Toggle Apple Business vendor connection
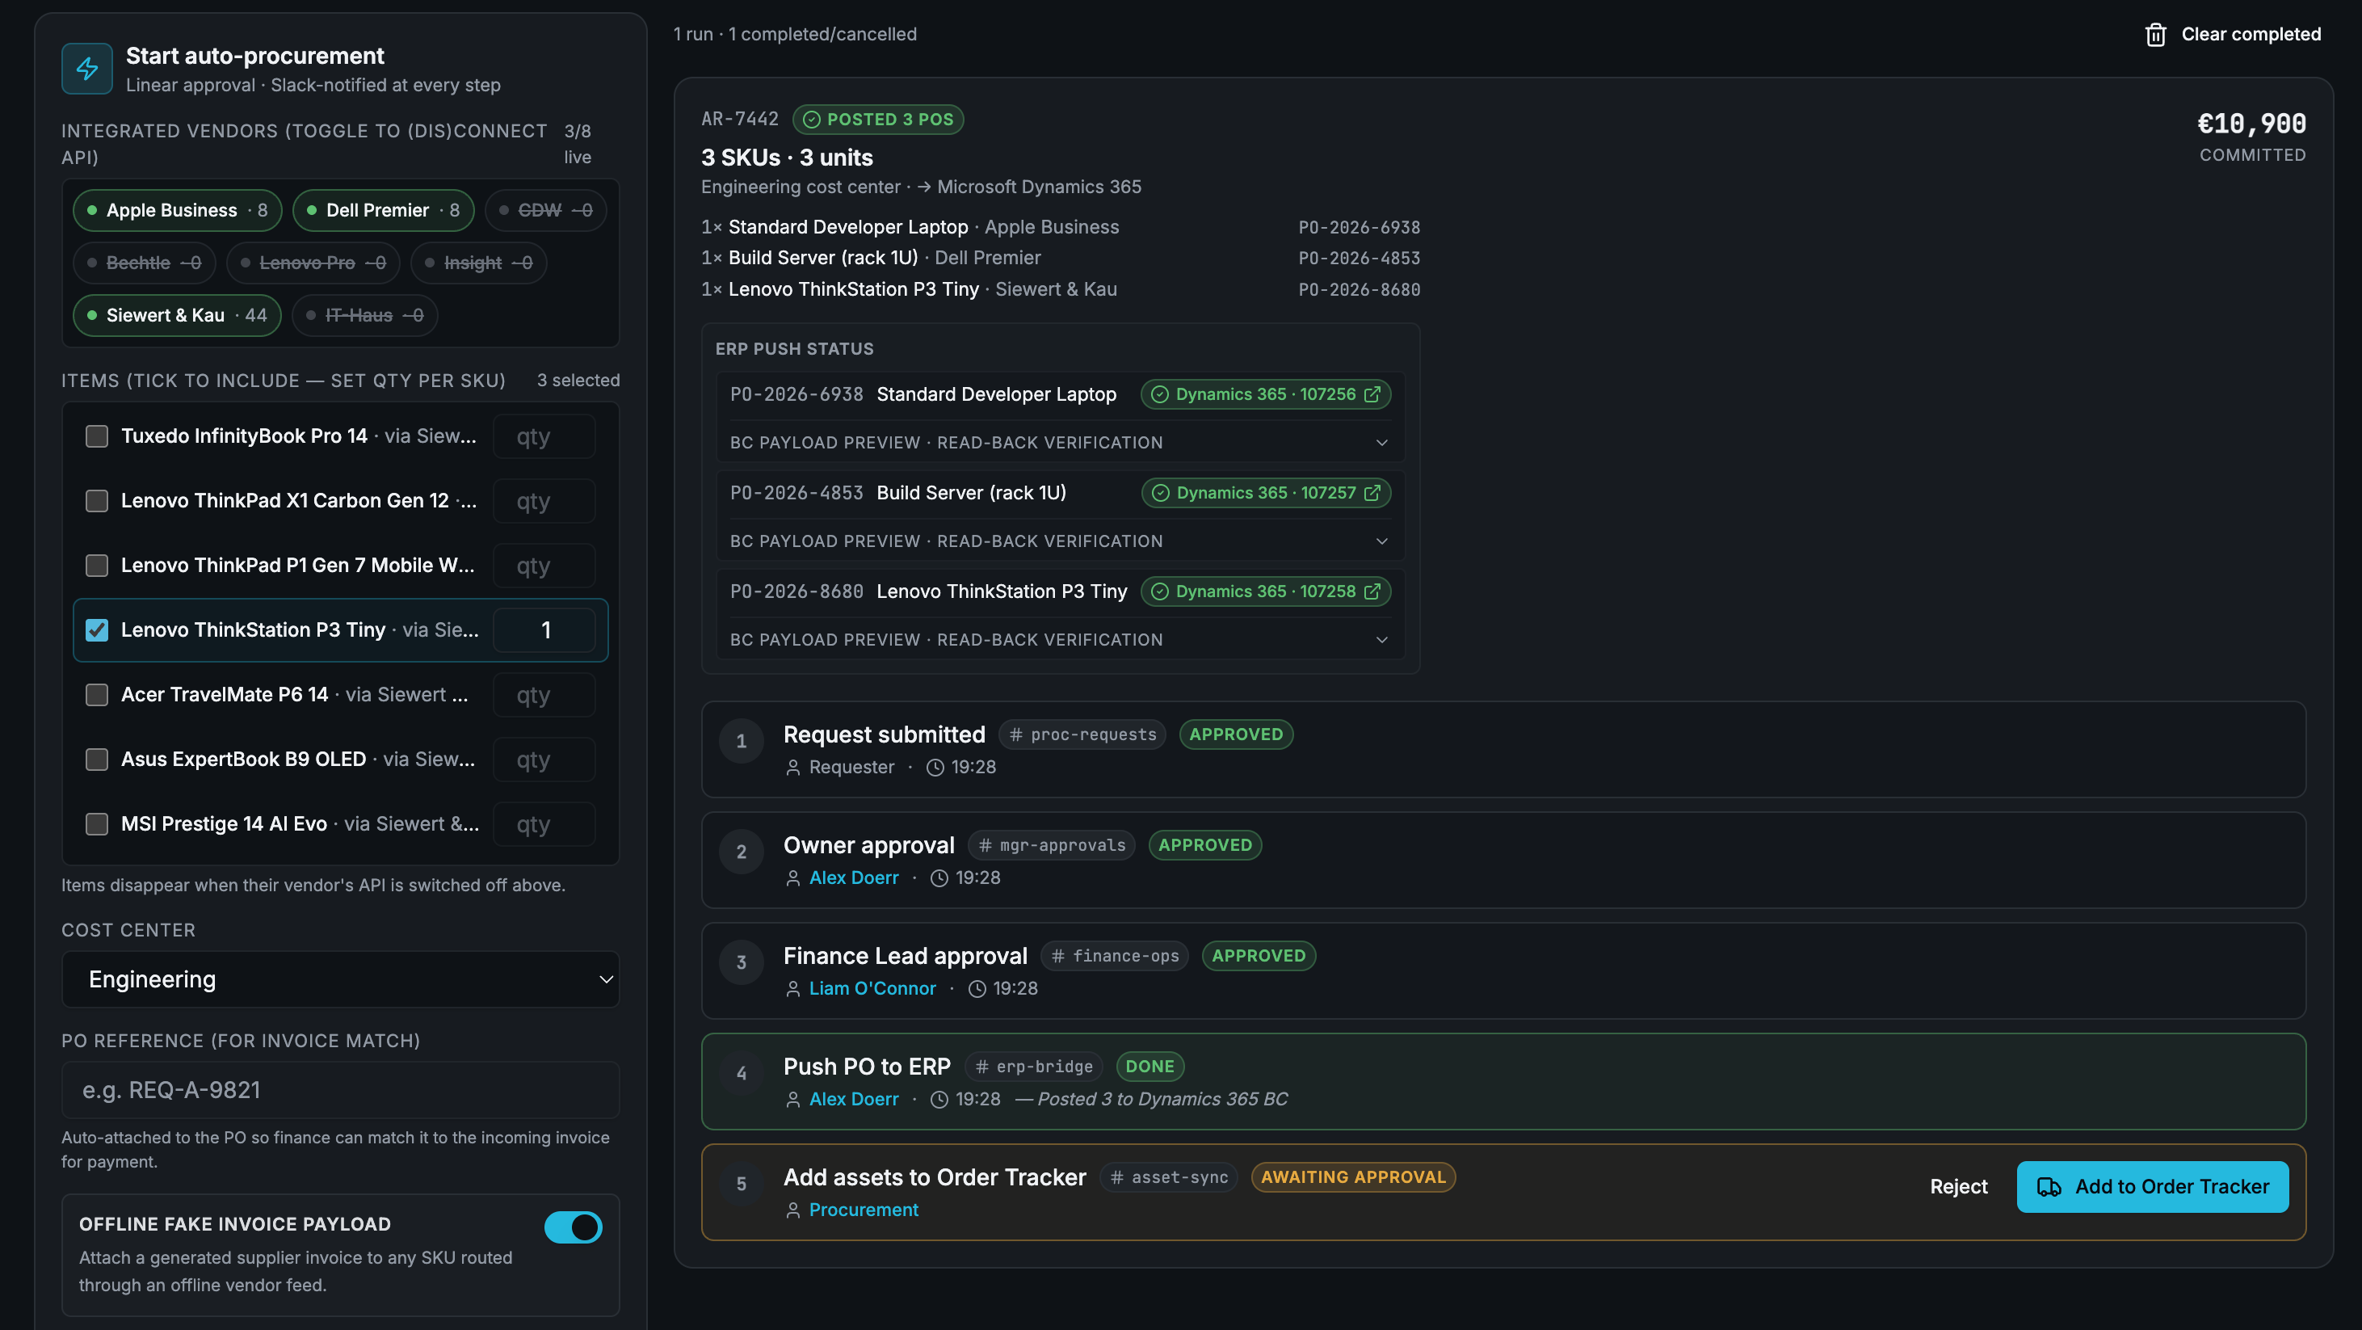Image resolution: width=2362 pixels, height=1330 pixels. click(178, 211)
